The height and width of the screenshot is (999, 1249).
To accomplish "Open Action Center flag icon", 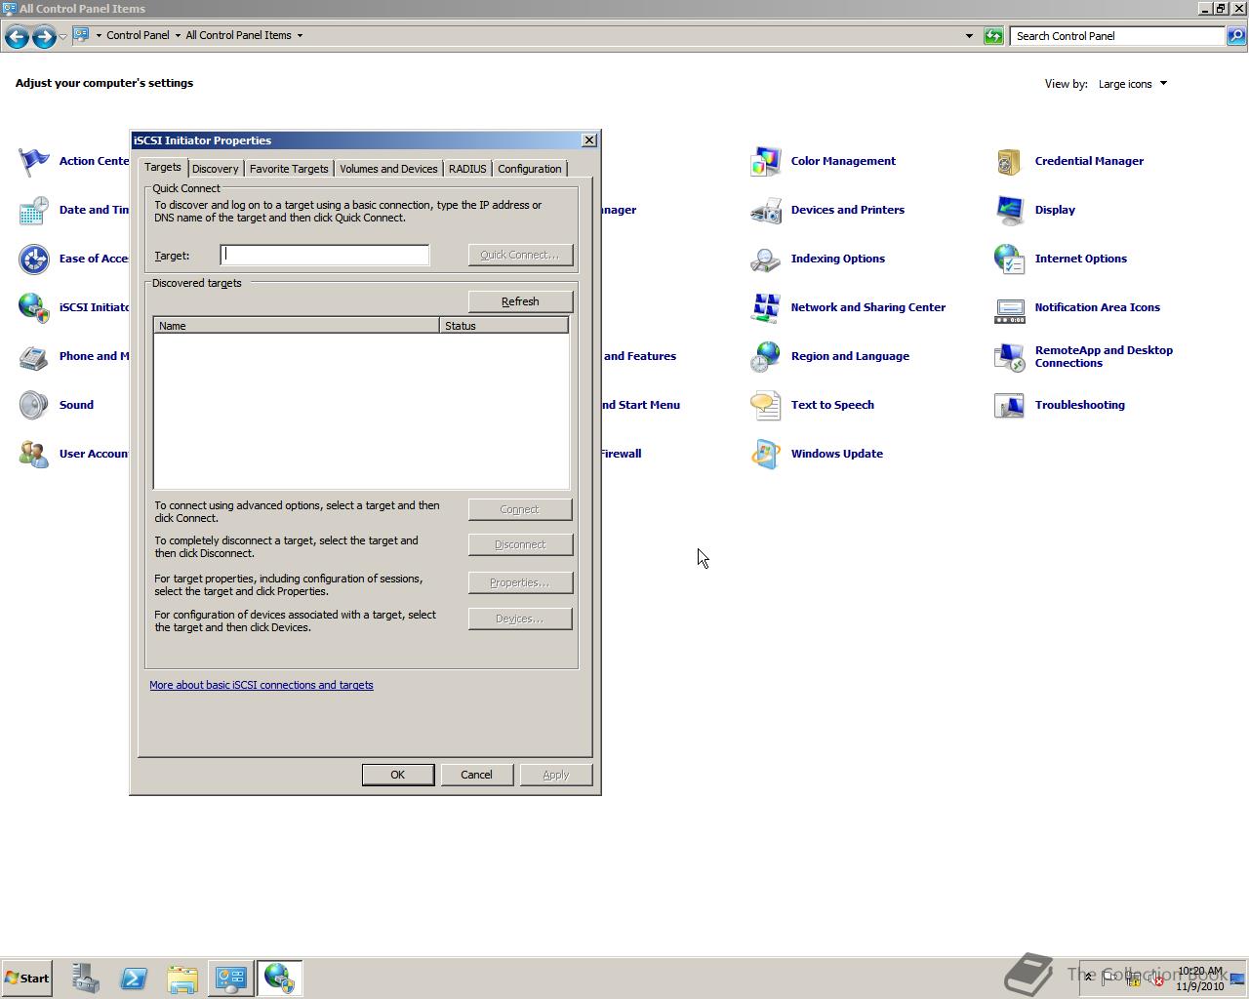I will tap(34, 161).
